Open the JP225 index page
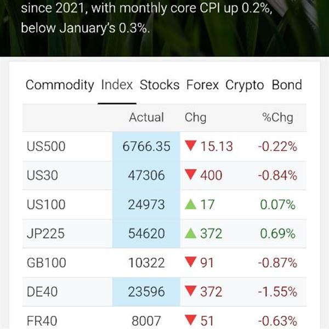Viewport: 329px width, 329px height. 46,234
